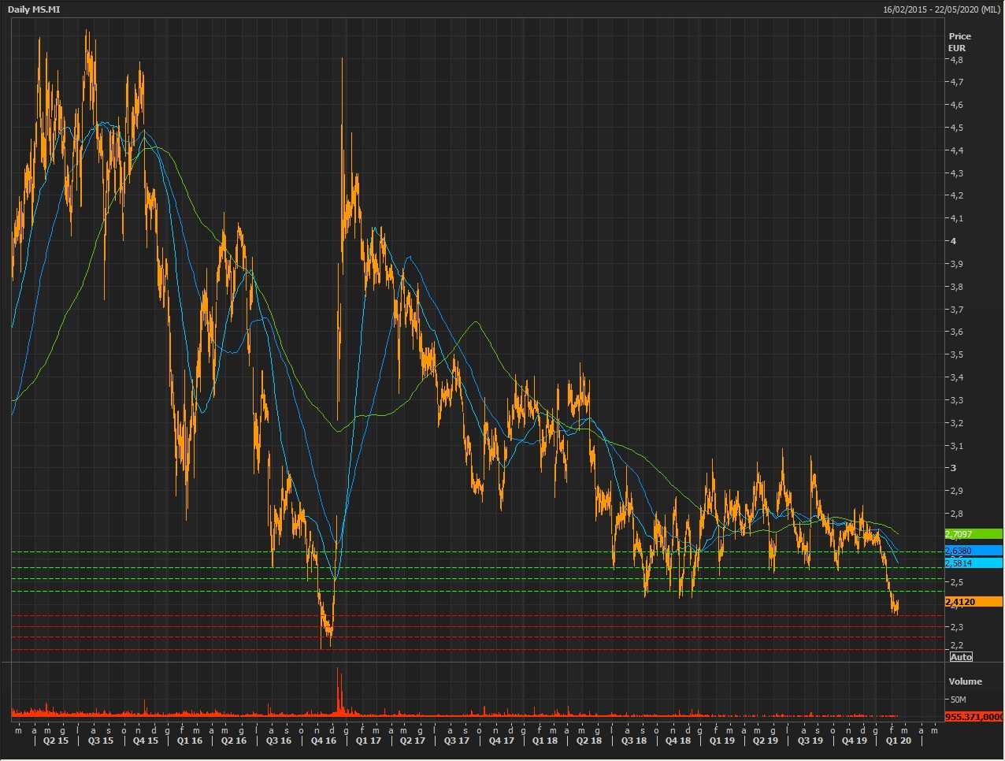Click the 4,8 top price axis label
Viewport: 1005px width, 761px height.
tap(956, 60)
